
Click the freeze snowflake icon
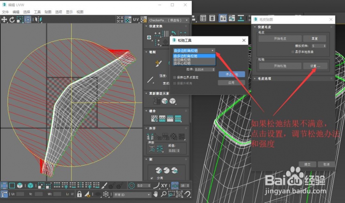tap(106, 194)
